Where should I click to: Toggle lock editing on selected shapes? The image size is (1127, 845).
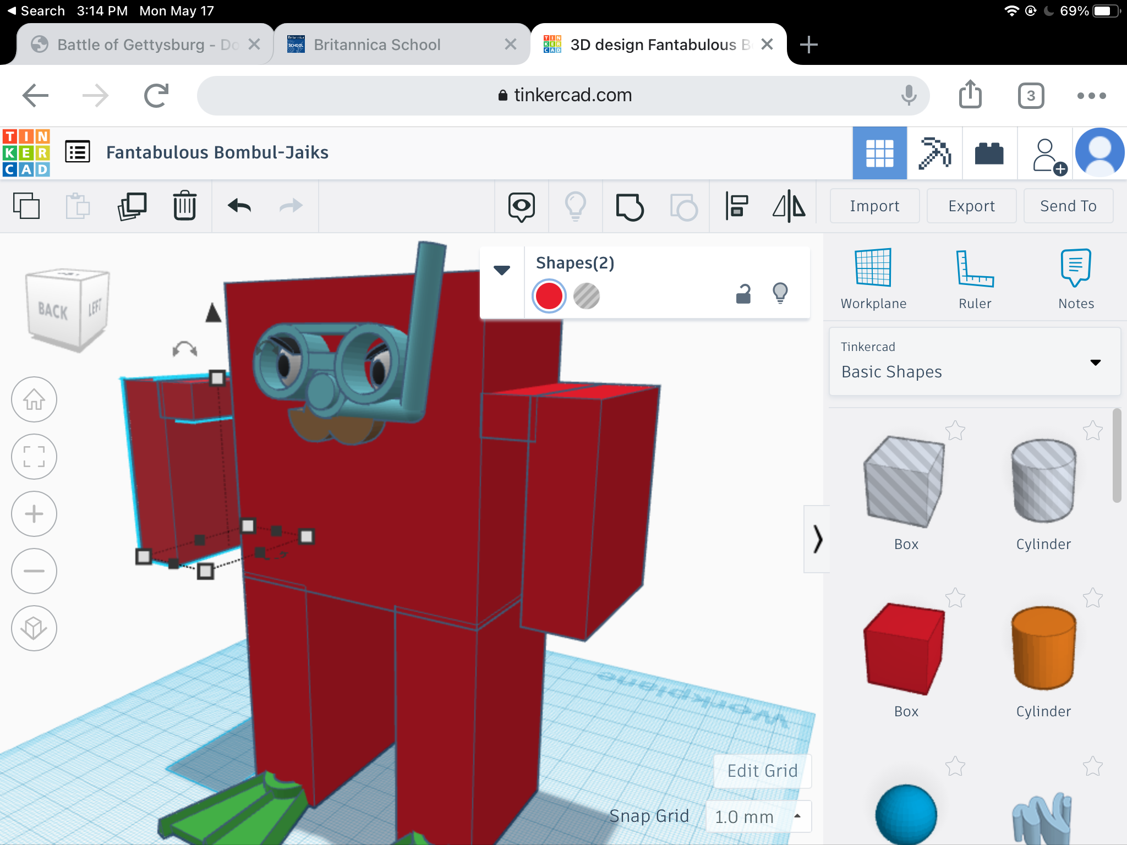coord(743,294)
